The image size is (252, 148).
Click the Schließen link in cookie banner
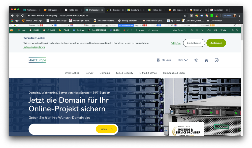pos(176,43)
